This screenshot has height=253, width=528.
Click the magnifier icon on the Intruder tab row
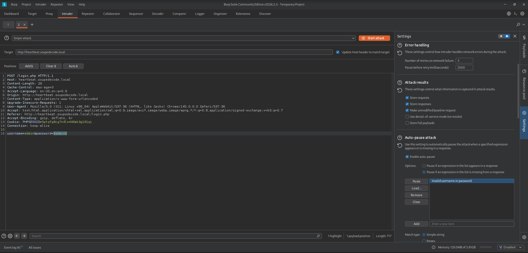point(518,25)
